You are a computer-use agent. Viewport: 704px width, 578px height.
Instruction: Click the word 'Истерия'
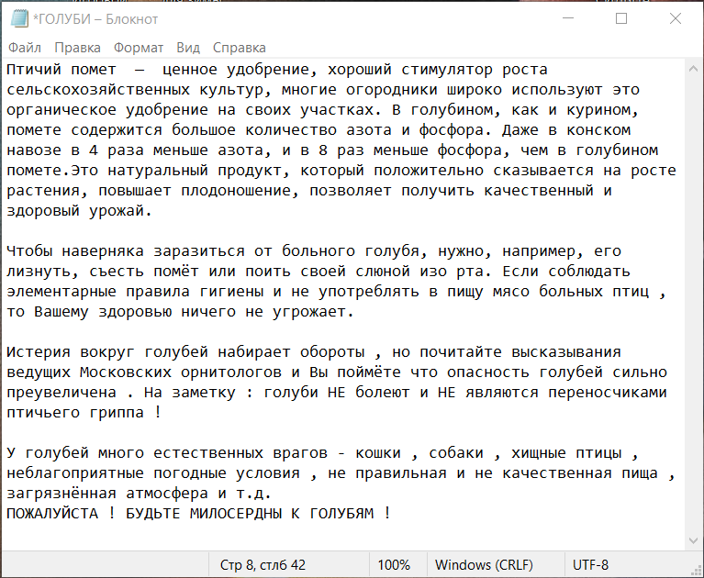pyautogui.click(x=39, y=352)
